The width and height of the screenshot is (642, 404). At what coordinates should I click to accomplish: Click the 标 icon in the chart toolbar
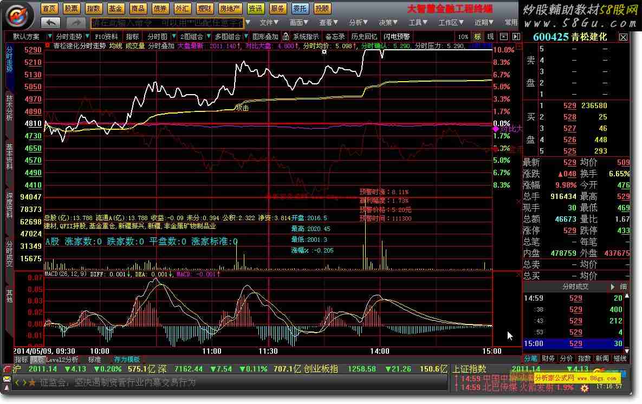click(477, 36)
